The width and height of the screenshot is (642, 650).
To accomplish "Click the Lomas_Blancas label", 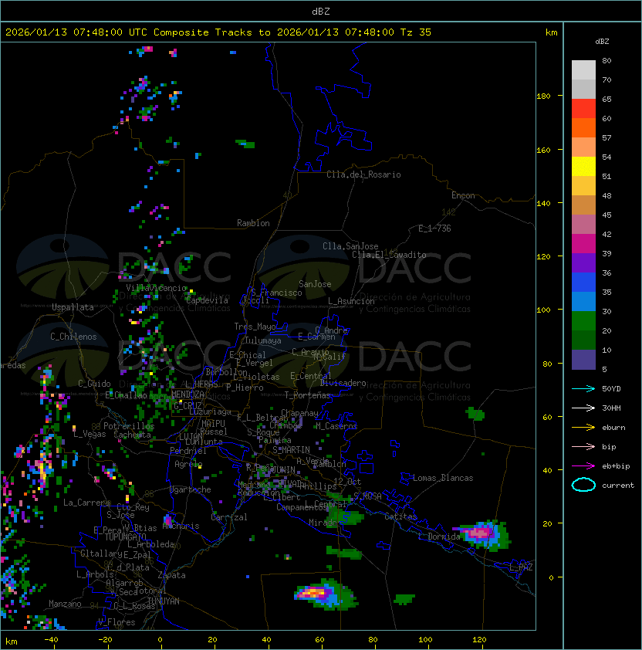I will coord(443,478).
